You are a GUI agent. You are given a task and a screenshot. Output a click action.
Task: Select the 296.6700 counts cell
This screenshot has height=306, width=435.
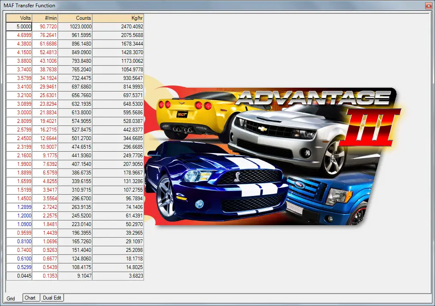(x=75, y=199)
